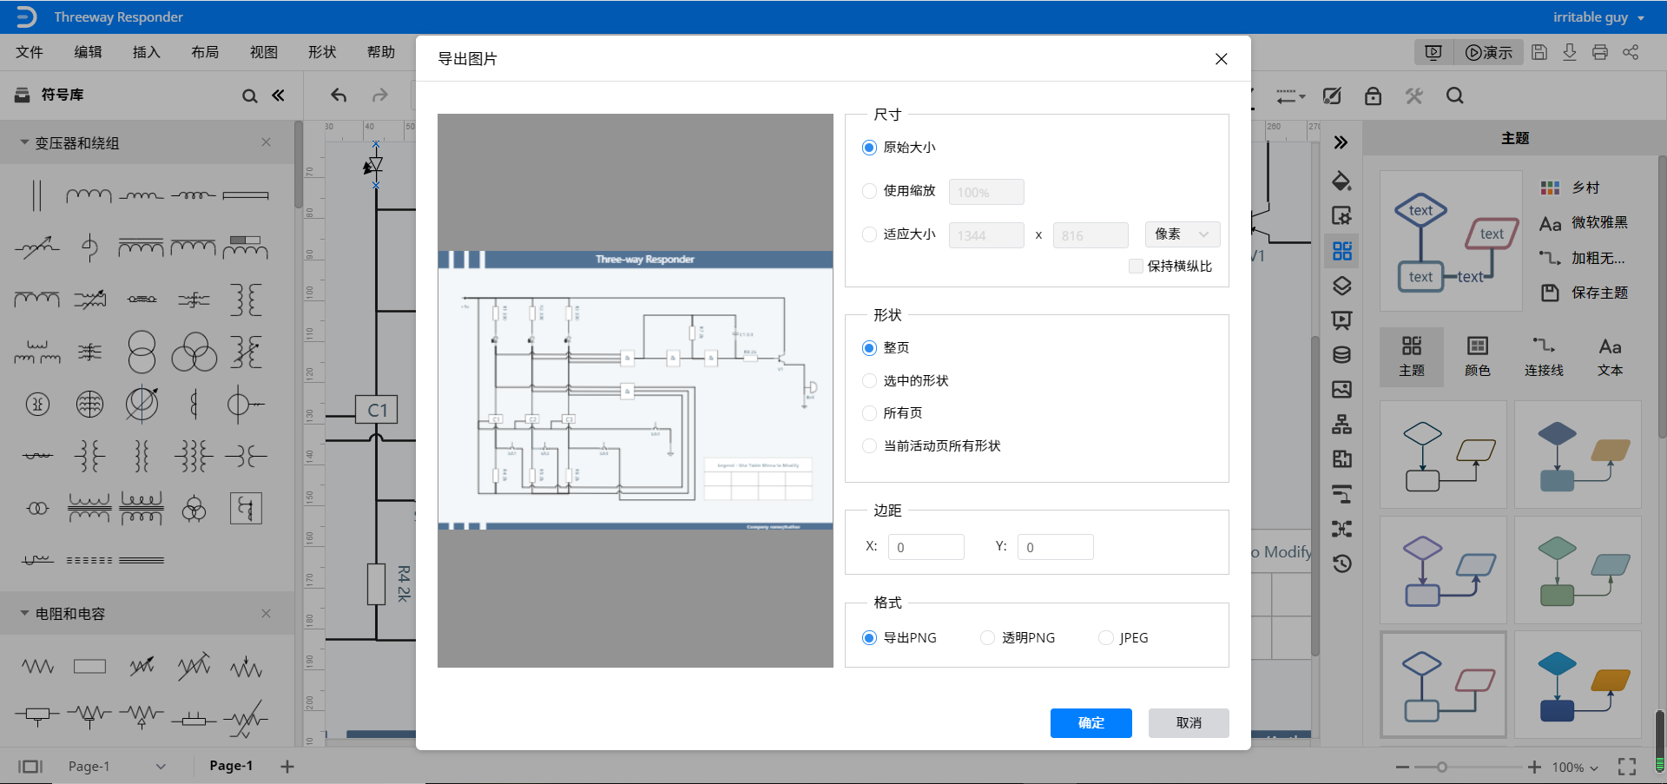Collapse the 变压器和绕组 symbol group
1667x784 pixels.
point(24,142)
